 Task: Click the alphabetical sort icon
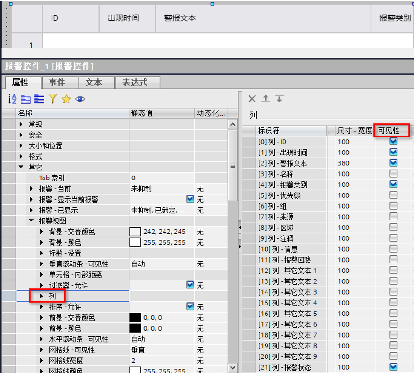pos(12,99)
